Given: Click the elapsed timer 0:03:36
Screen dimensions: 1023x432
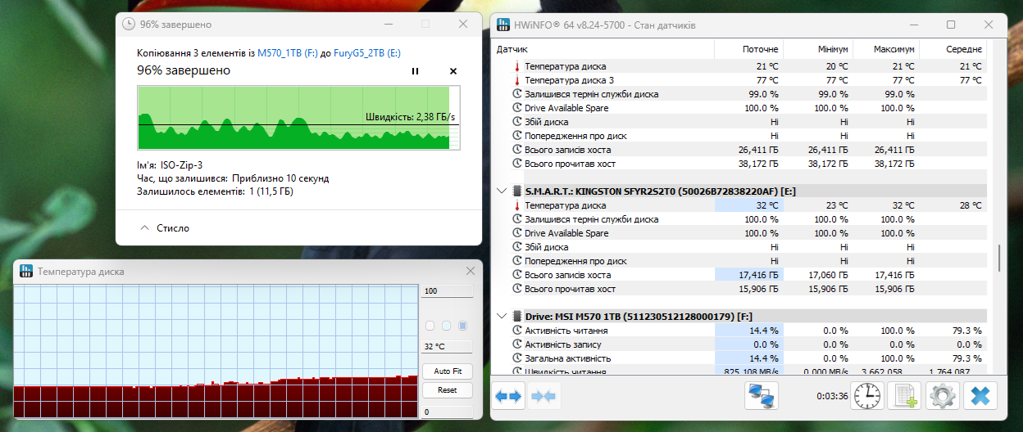Looking at the screenshot, I should click(x=832, y=397).
